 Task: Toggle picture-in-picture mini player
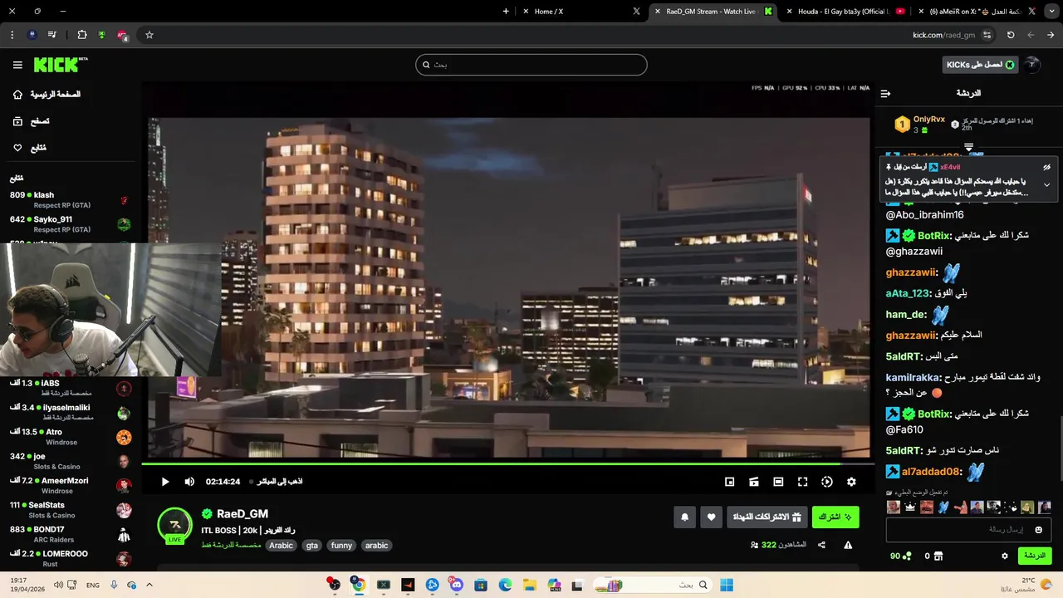click(729, 482)
